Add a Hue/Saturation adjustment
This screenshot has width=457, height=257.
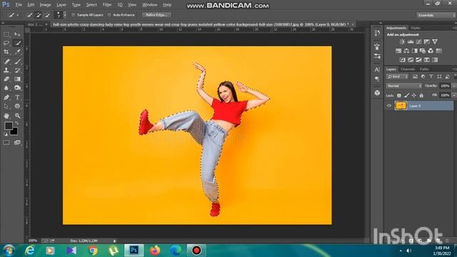(x=398, y=51)
